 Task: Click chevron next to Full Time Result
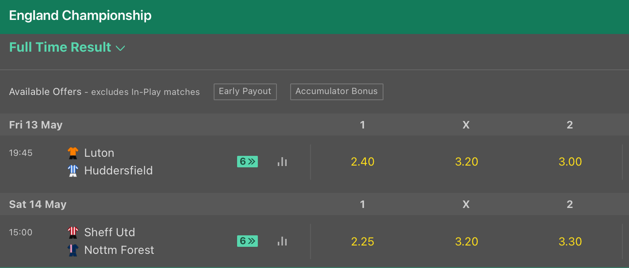(120, 48)
